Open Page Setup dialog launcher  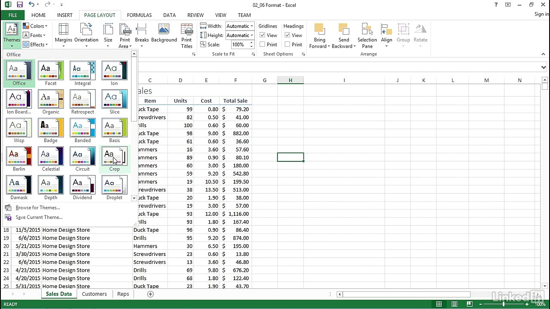click(194, 54)
